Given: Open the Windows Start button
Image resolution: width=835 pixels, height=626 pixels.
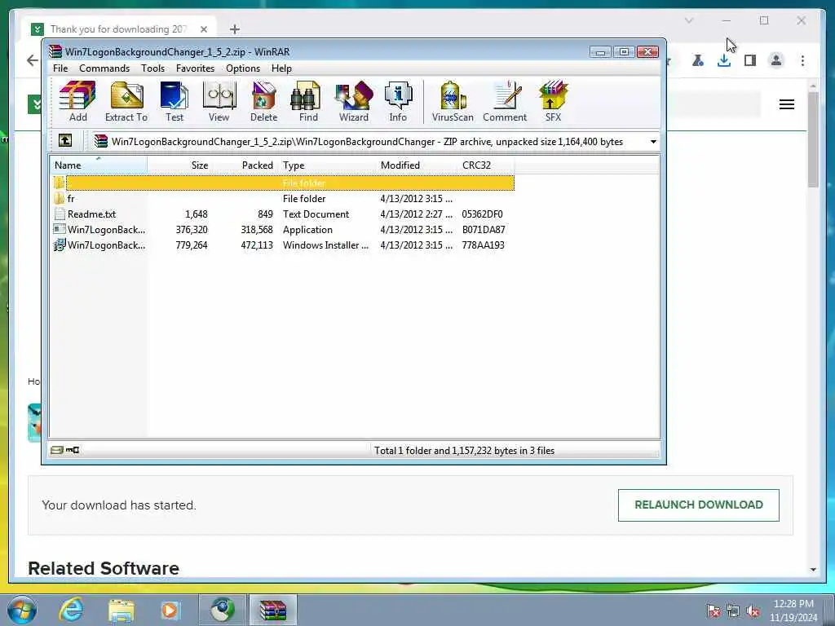Looking at the screenshot, I should coord(22,610).
